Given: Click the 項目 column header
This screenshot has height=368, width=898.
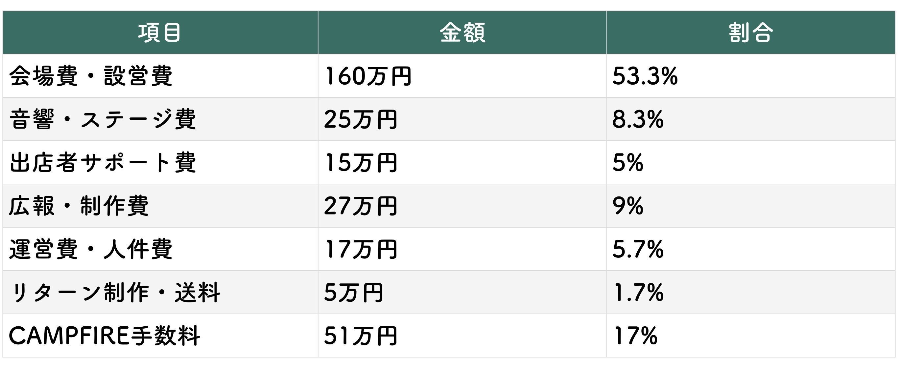Looking at the screenshot, I should click(160, 33).
